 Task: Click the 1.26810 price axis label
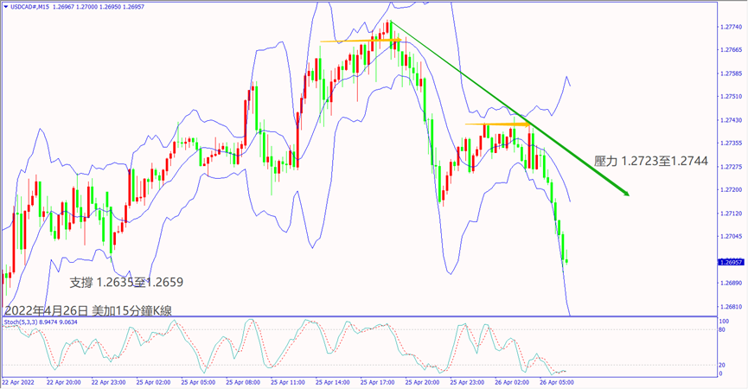(x=732, y=307)
